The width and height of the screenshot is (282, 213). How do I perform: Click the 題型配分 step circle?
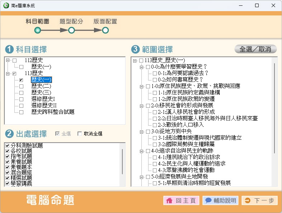tap(71, 31)
